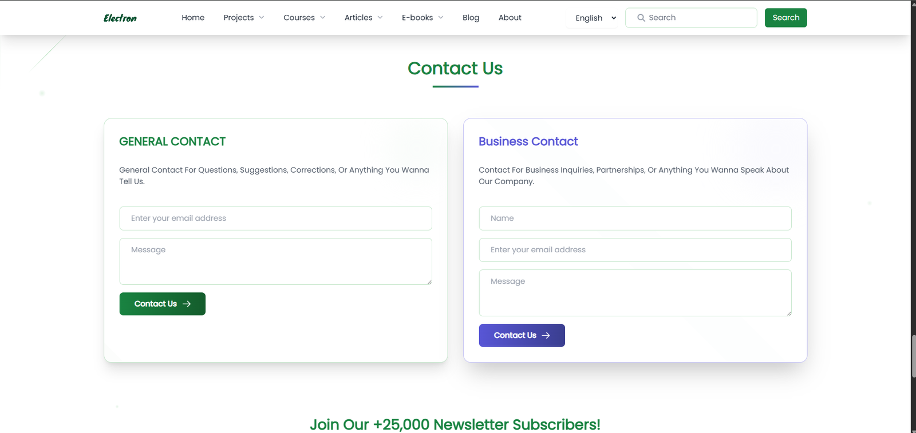Open the E-books dropdown chevron
The width and height of the screenshot is (916, 433).
click(441, 18)
